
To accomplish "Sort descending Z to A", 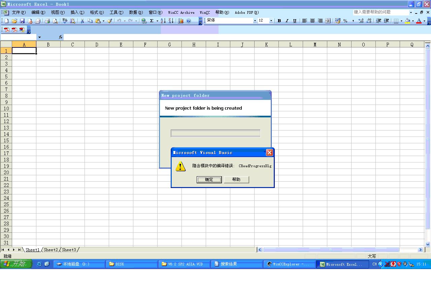I will click(171, 21).
